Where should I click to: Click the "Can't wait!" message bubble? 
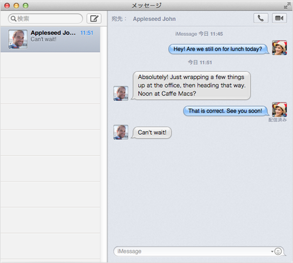tap(151, 132)
